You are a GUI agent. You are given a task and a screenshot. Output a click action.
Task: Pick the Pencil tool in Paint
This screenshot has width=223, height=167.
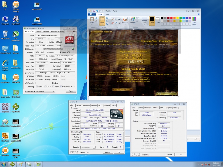pyautogui.click(x=112, y=19)
